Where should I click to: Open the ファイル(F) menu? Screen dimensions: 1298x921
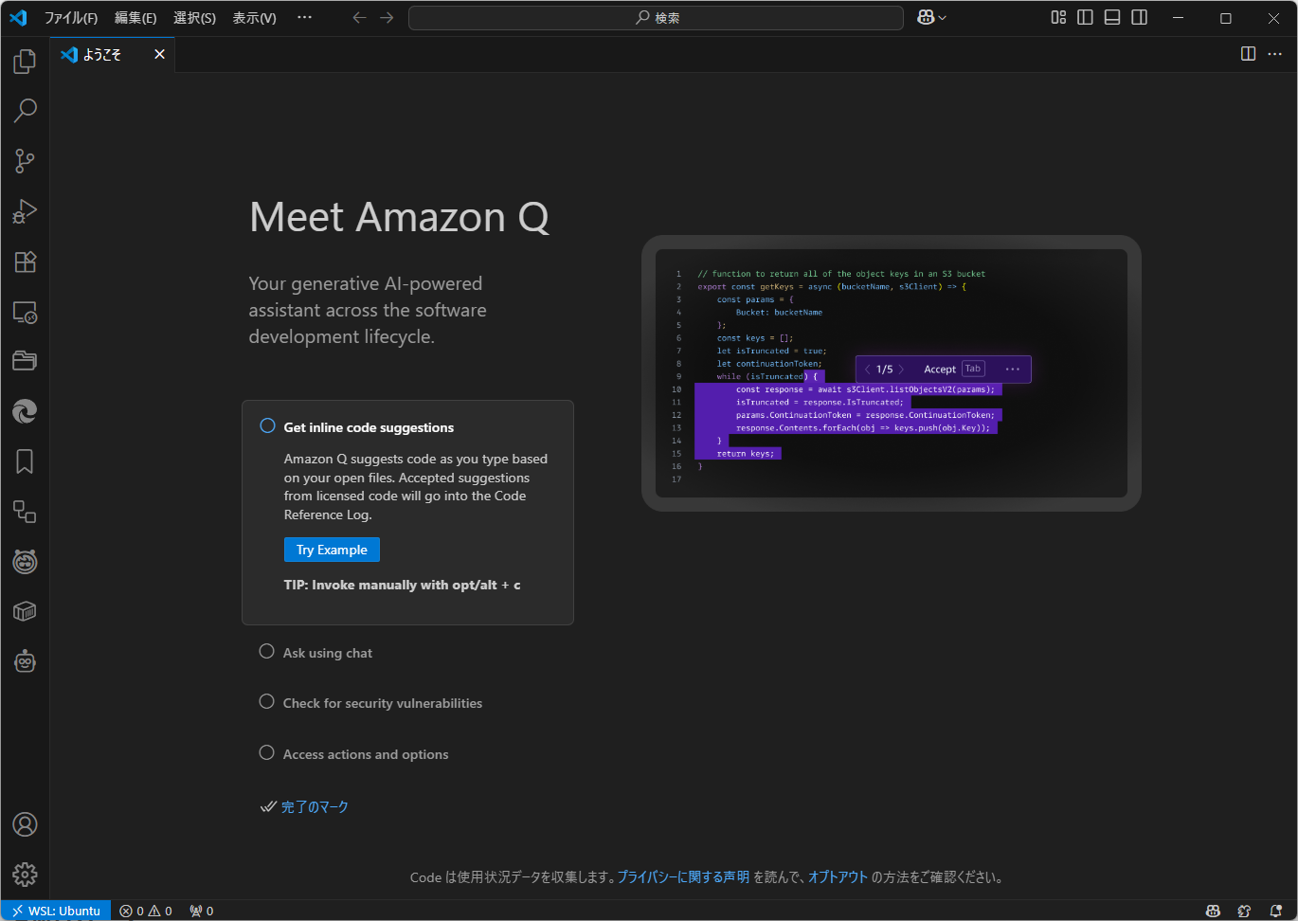tap(71, 18)
